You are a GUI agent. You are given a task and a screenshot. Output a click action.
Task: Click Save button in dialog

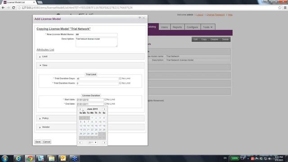38,142
